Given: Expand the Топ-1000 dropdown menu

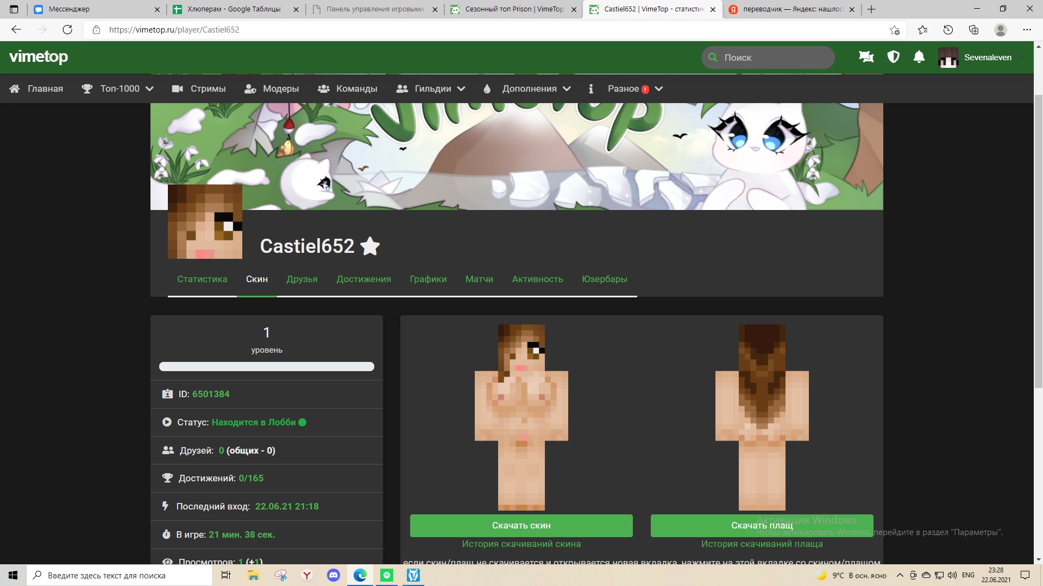Looking at the screenshot, I should click(x=117, y=88).
